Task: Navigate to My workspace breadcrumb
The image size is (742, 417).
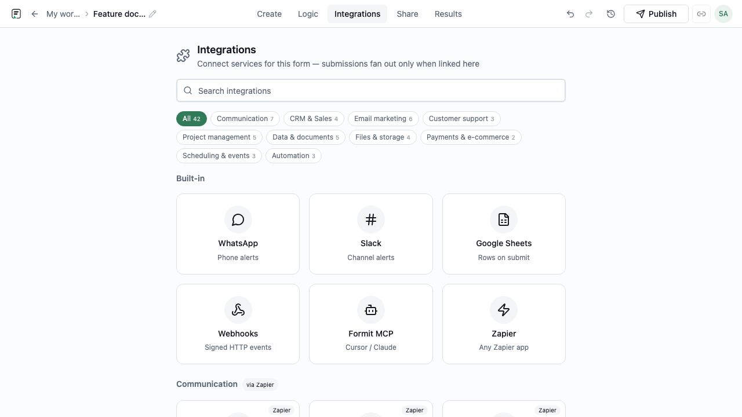Action: point(63,14)
